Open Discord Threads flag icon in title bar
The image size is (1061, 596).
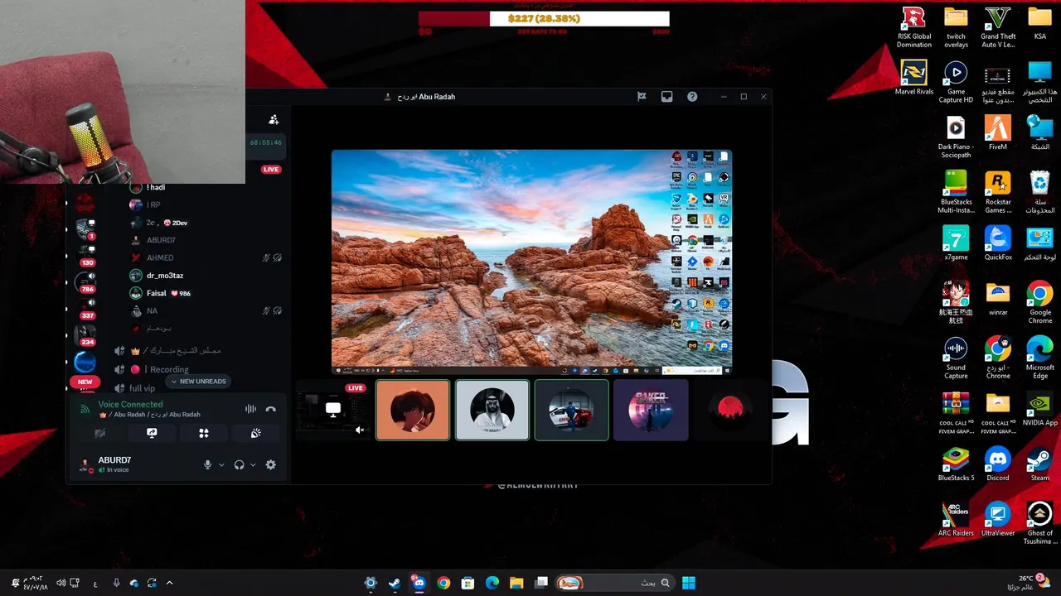(x=642, y=97)
